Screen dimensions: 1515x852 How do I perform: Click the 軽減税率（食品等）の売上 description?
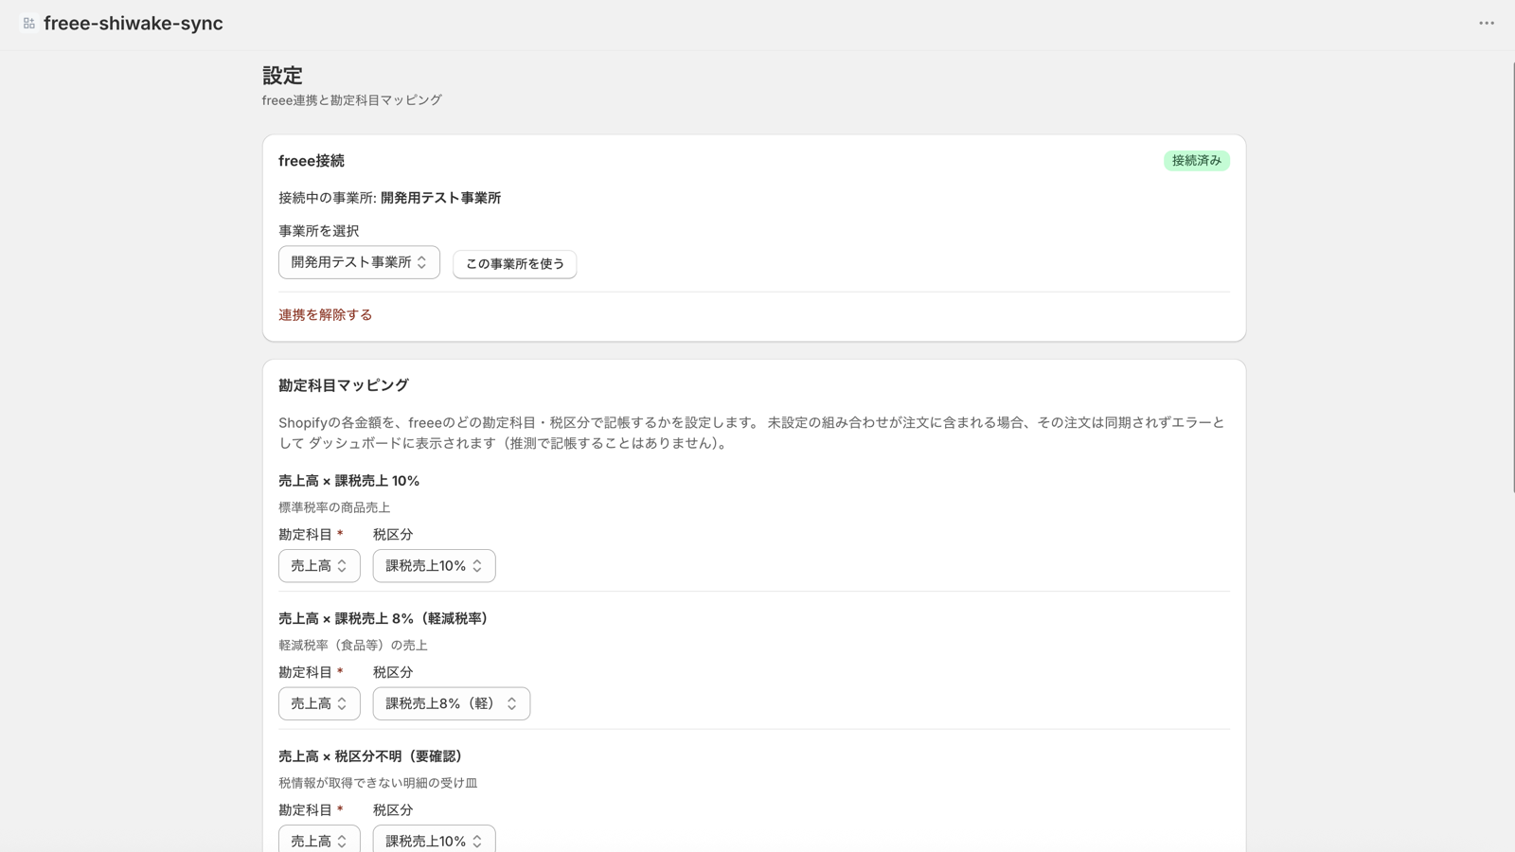point(353,646)
